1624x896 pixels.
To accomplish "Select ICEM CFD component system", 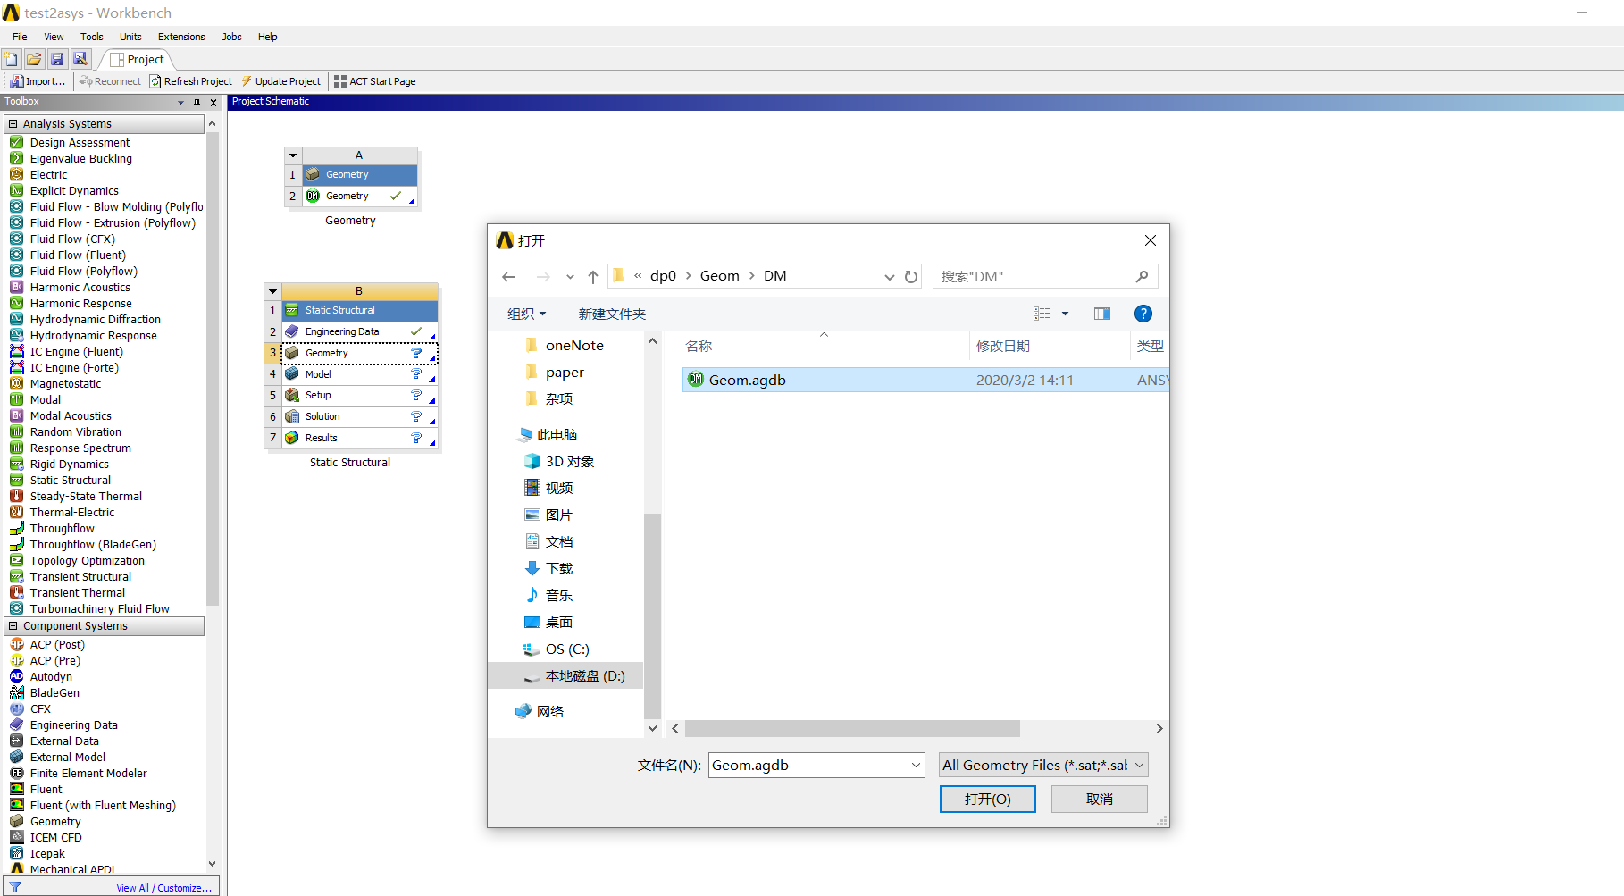I will (x=55, y=838).
